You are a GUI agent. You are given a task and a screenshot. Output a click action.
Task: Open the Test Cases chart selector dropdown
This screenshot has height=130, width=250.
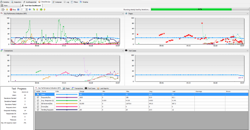click(x=188, y=51)
